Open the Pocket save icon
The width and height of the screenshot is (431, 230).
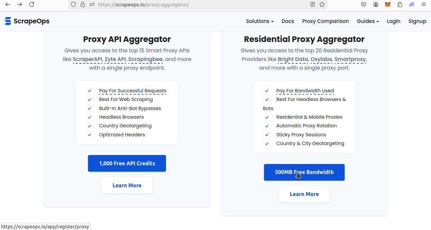click(364, 5)
